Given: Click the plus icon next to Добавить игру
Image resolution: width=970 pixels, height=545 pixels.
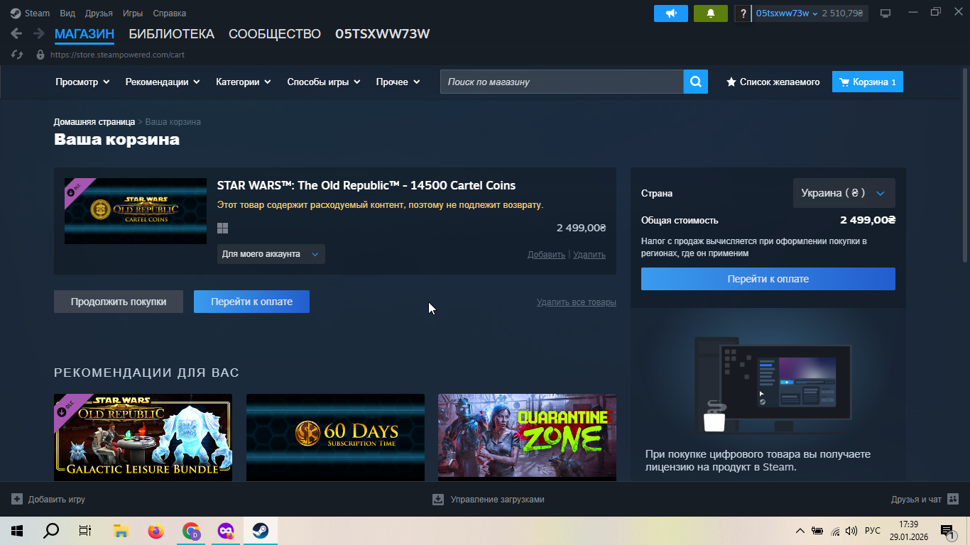Looking at the screenshot, I should tap(17, 499).
